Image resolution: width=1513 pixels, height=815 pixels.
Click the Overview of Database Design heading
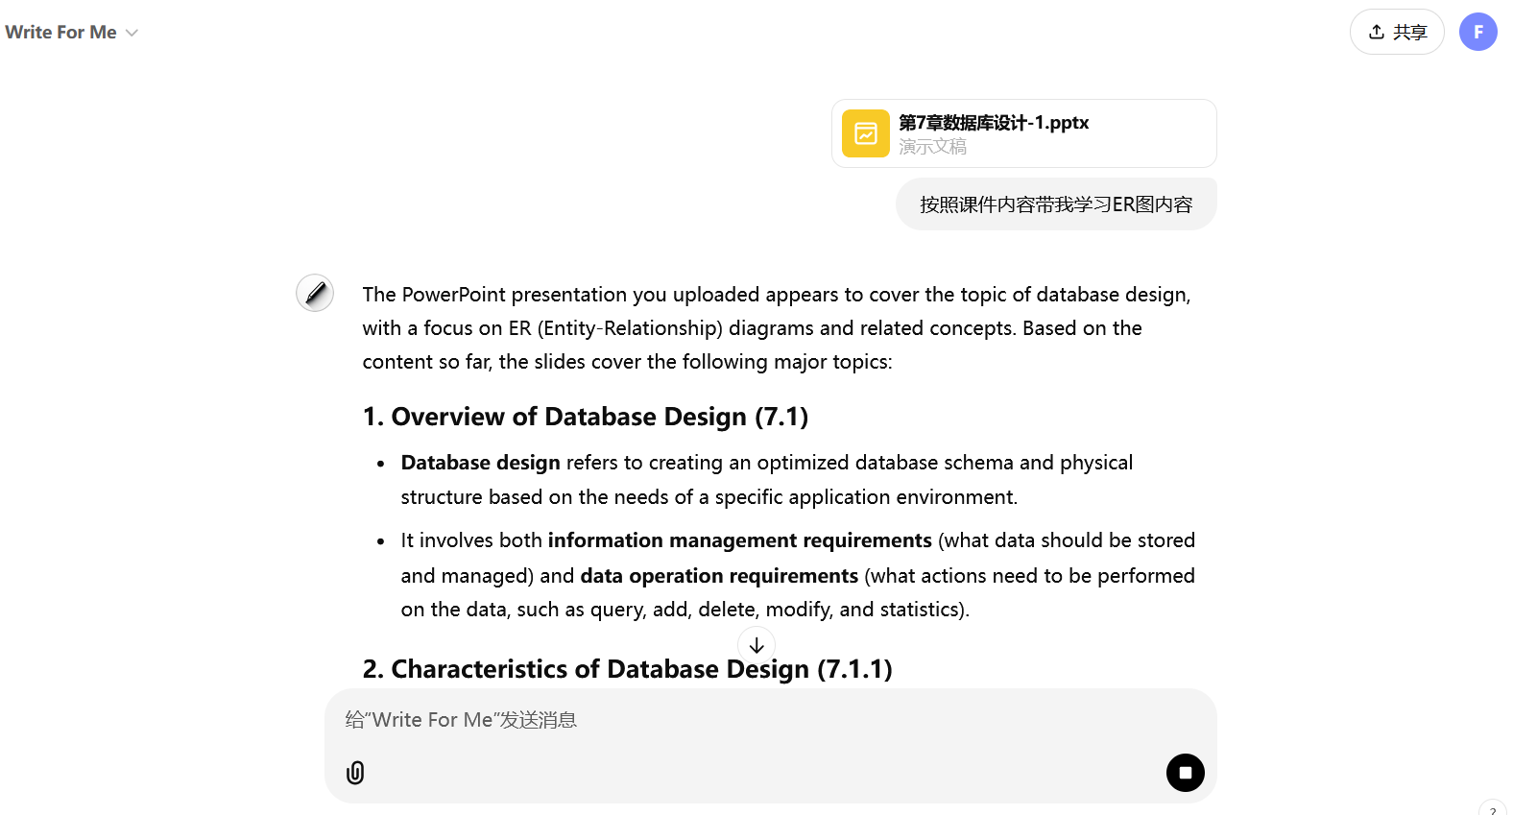(x=586, y=417)
